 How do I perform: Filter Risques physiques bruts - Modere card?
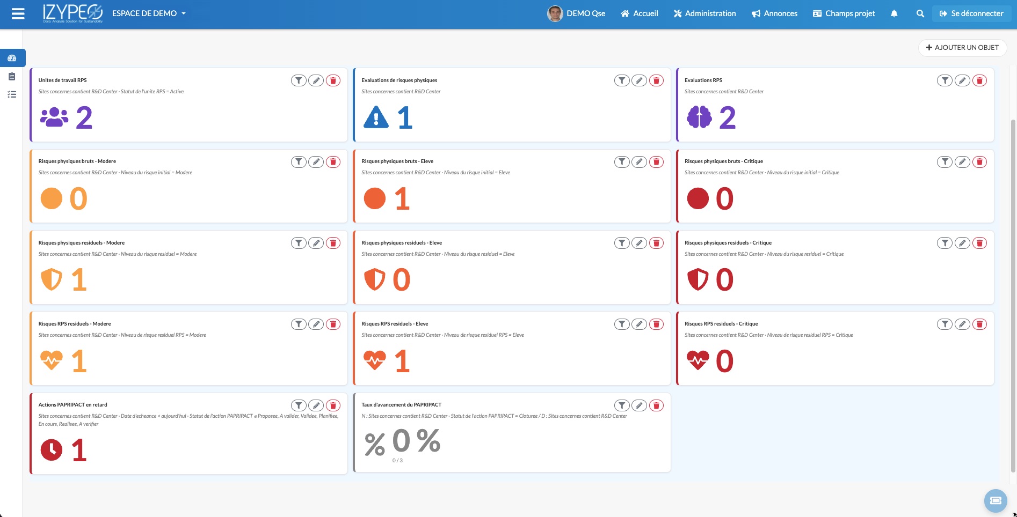pyautogui.click(x=299, y=161)
